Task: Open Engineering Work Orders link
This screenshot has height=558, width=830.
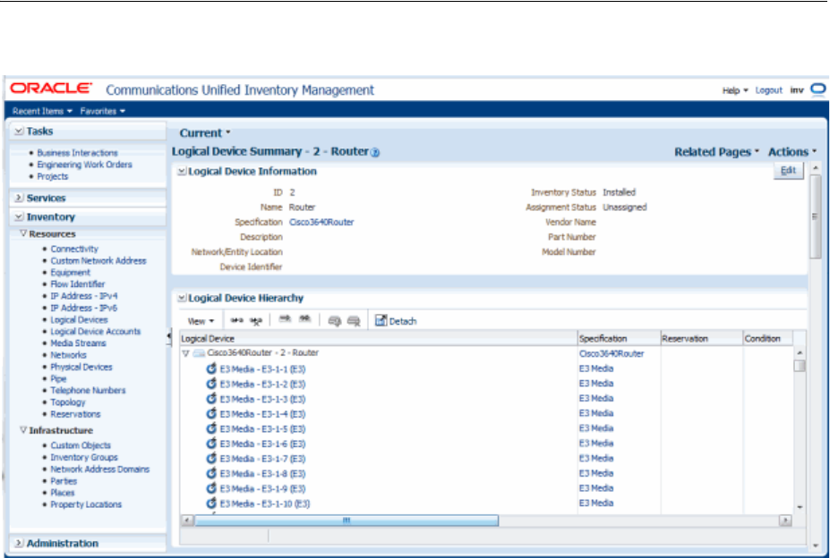Action: 85,165
